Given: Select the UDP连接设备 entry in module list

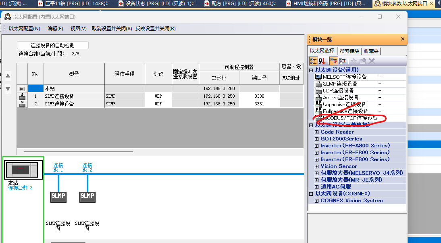Looking at the screenshot, I should click(338, 90).
